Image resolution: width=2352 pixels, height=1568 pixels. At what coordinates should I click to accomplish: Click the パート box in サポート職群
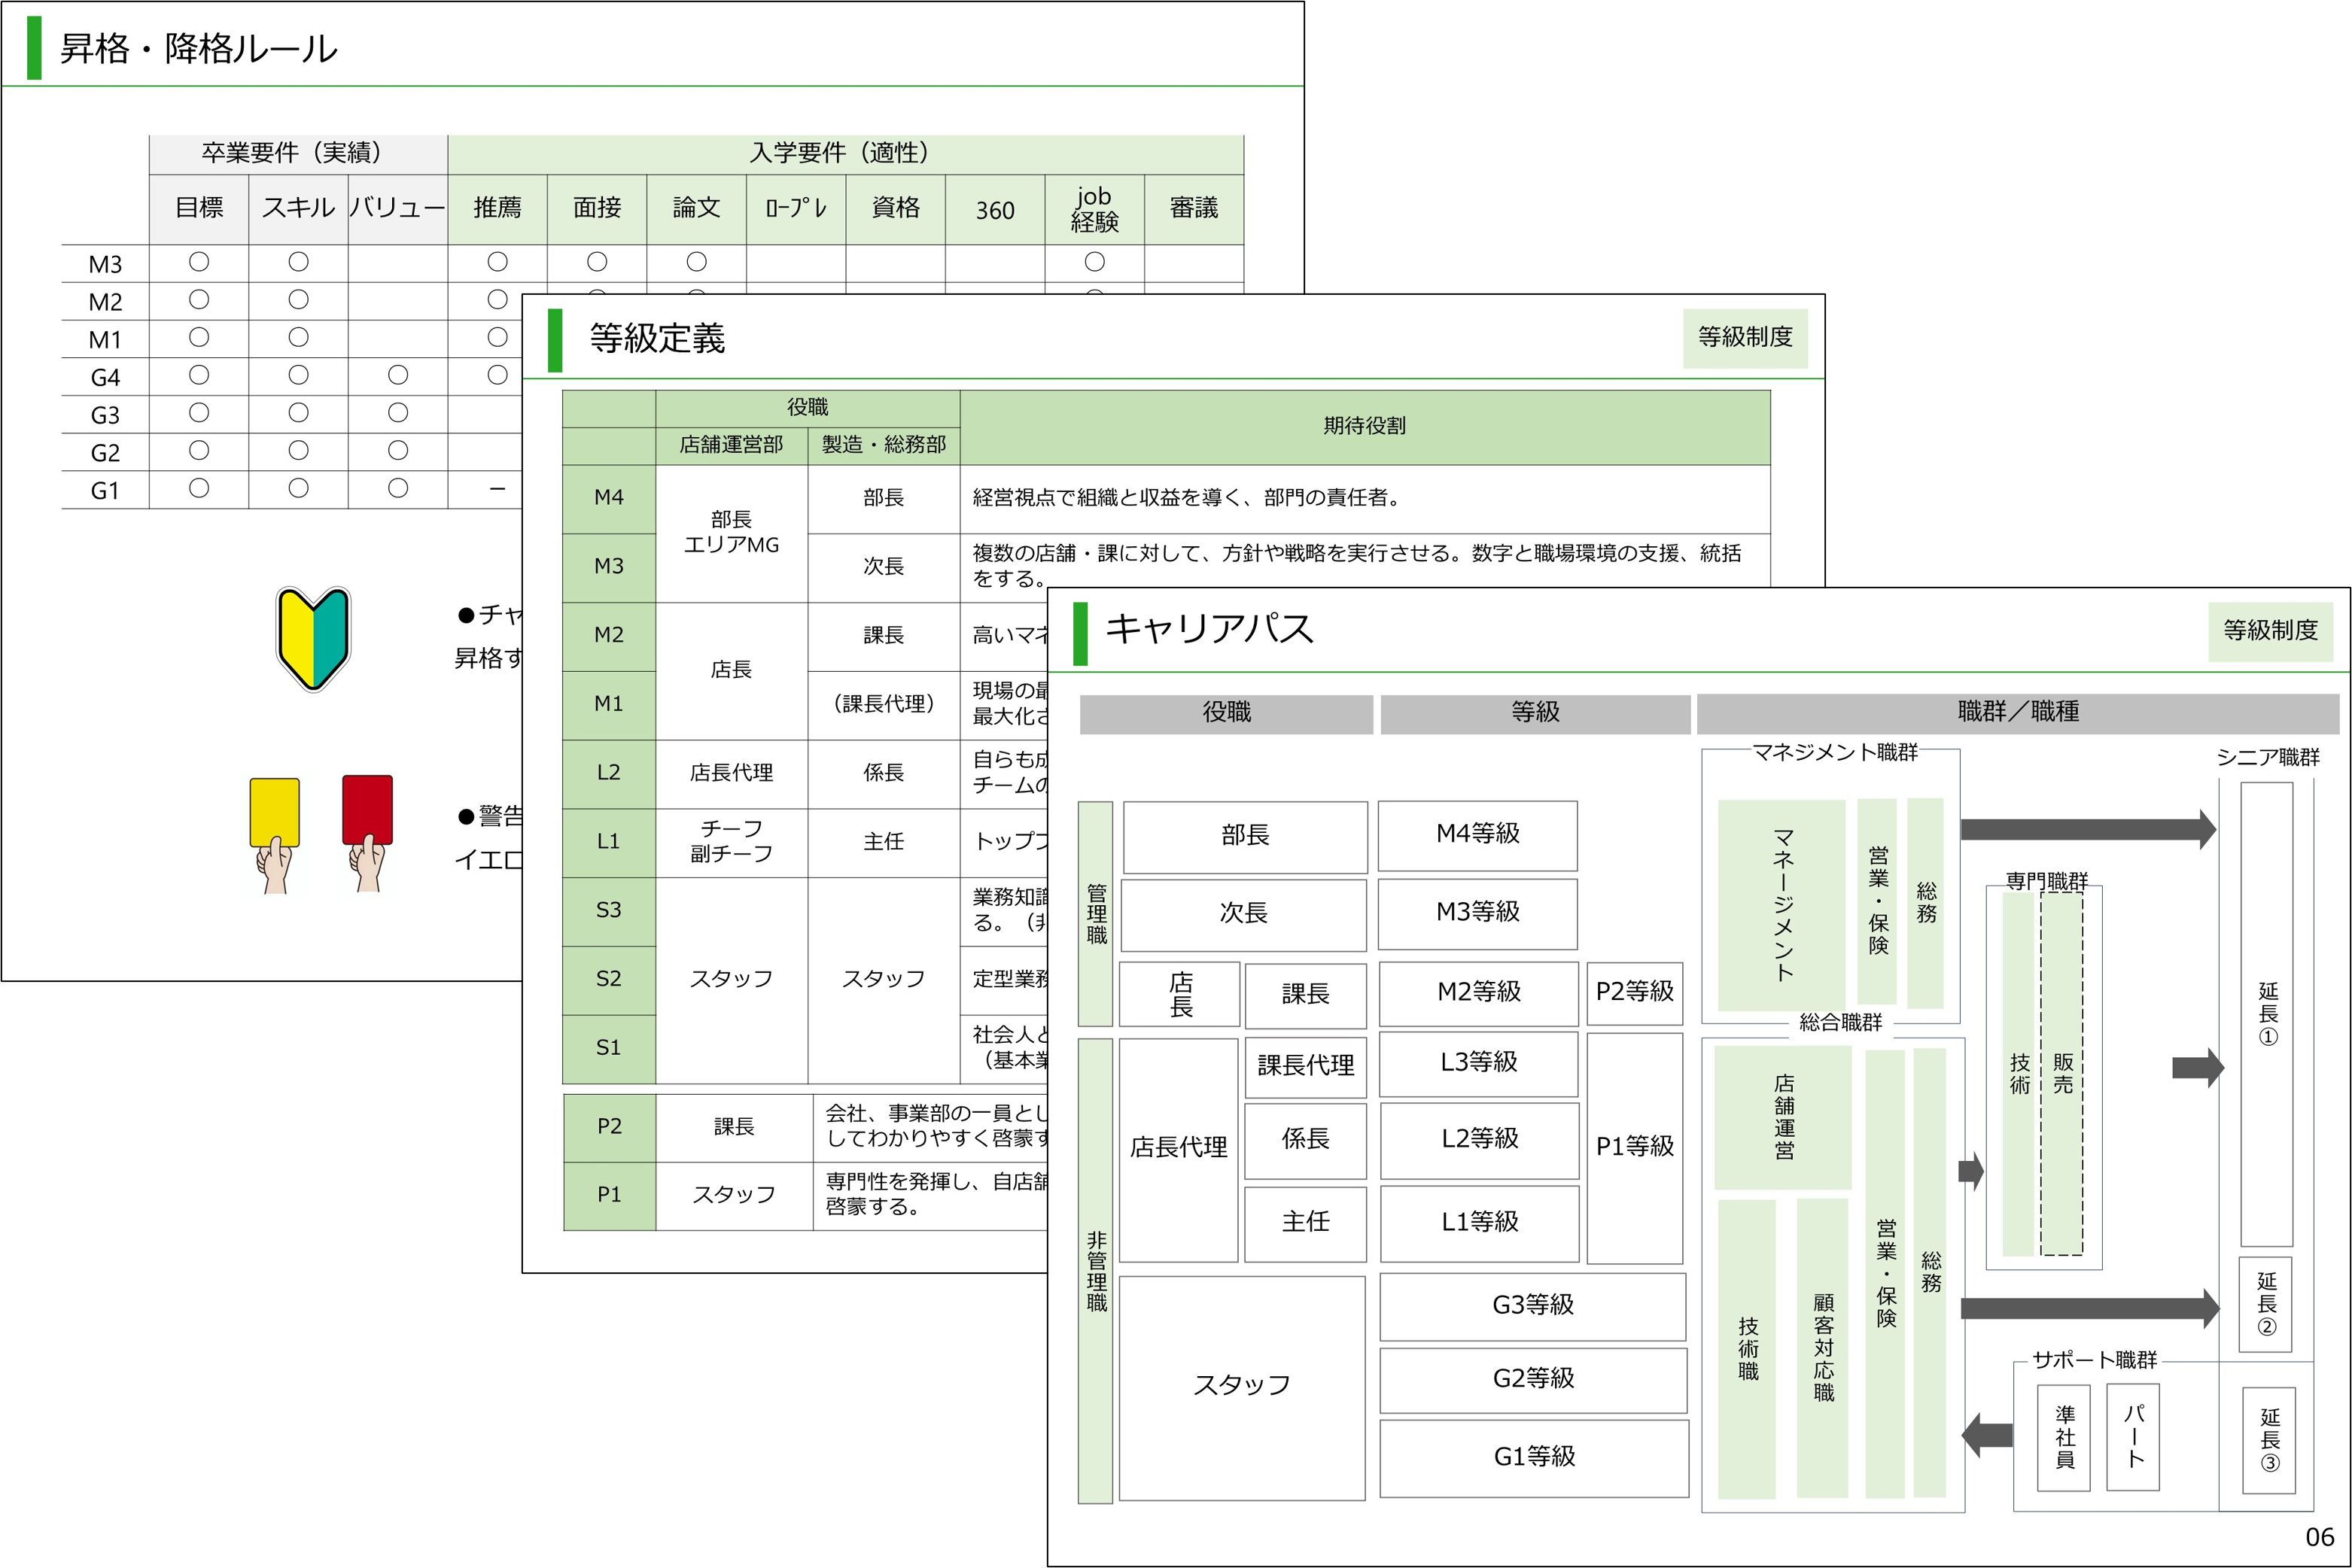[x=2133, y=1437]
